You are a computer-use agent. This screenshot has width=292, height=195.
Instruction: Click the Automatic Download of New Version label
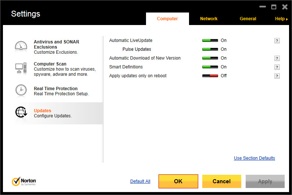(145, 58)
